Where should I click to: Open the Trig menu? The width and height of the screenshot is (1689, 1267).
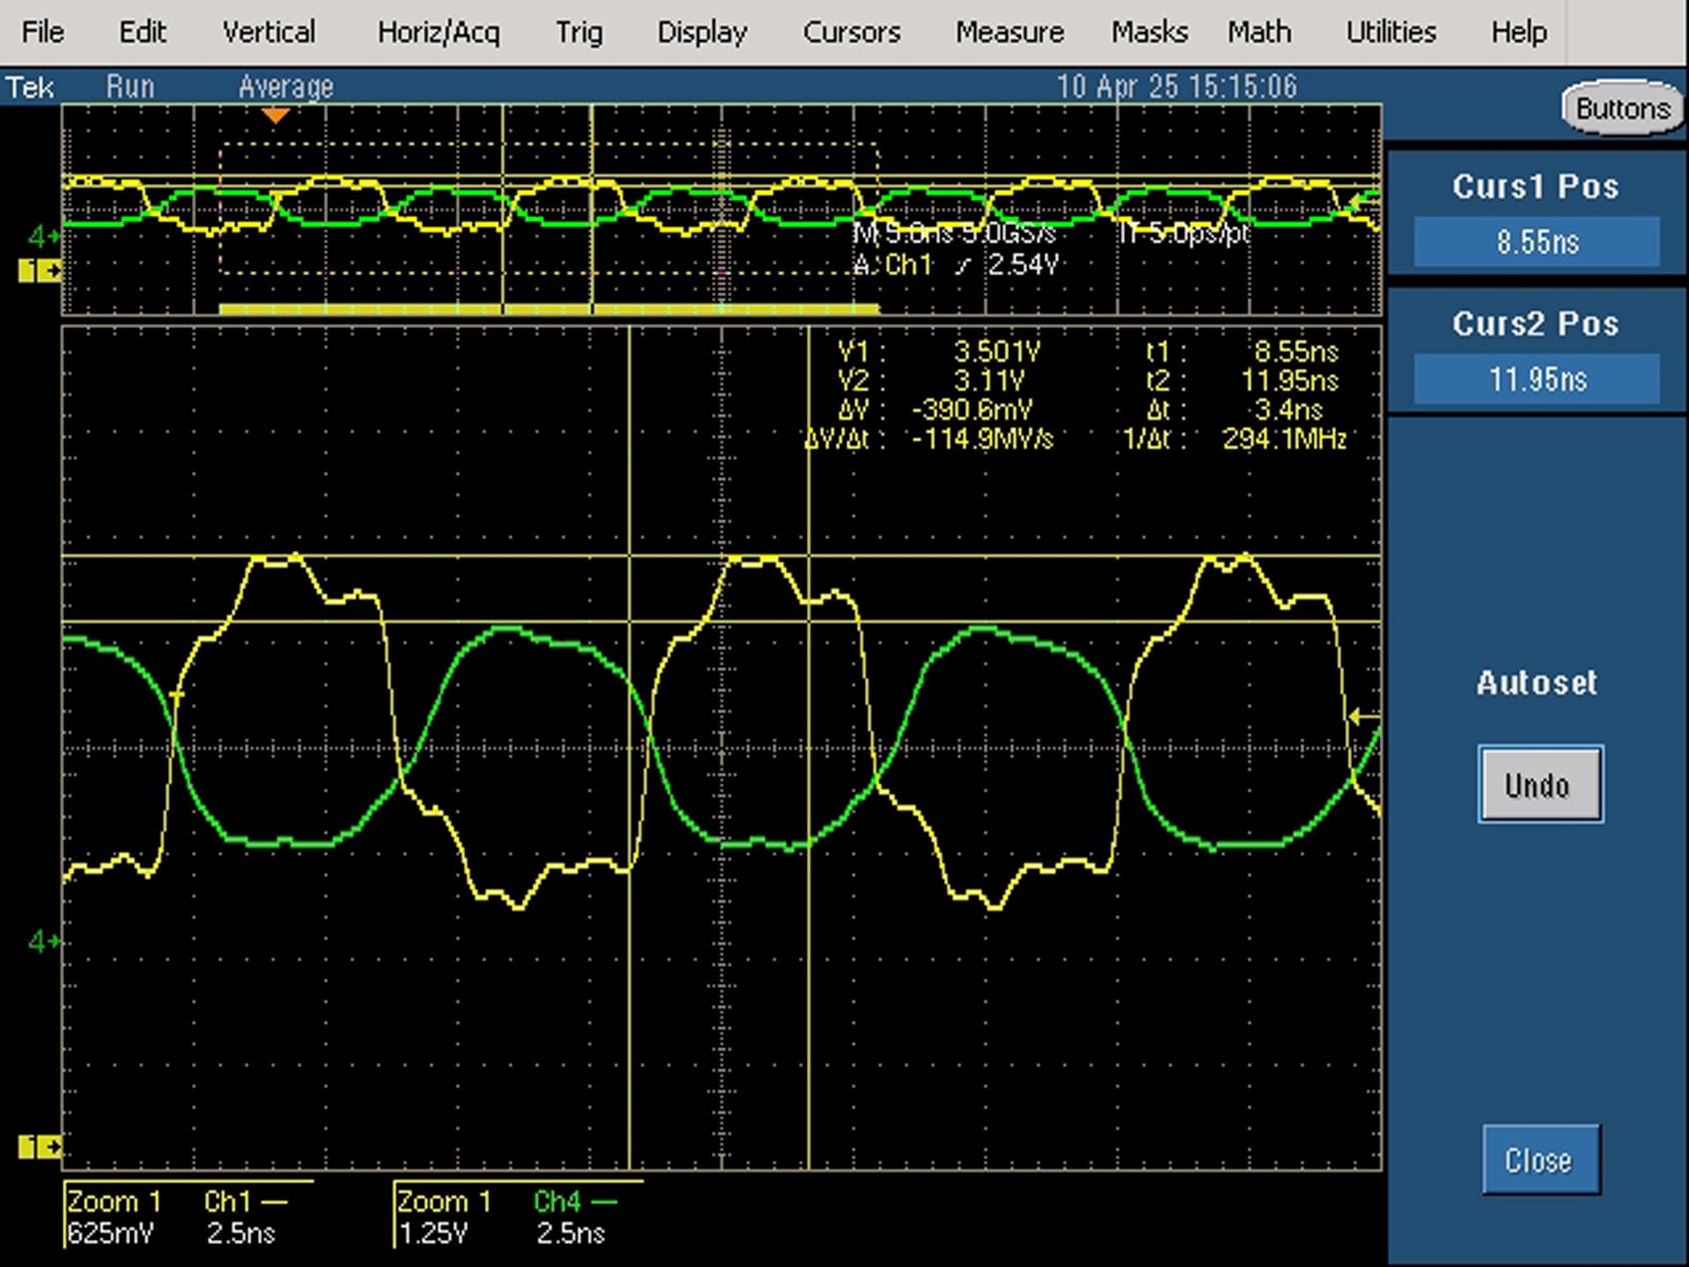click(x=579, y=33)
